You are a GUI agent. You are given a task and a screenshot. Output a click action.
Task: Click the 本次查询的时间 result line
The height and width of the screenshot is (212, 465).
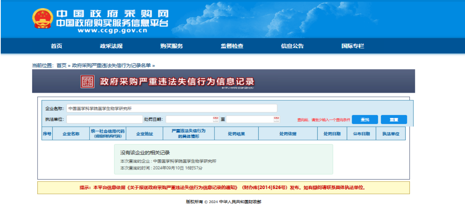point(161,168)
